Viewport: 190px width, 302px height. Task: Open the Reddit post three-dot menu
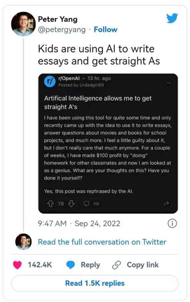coord(169,83)
